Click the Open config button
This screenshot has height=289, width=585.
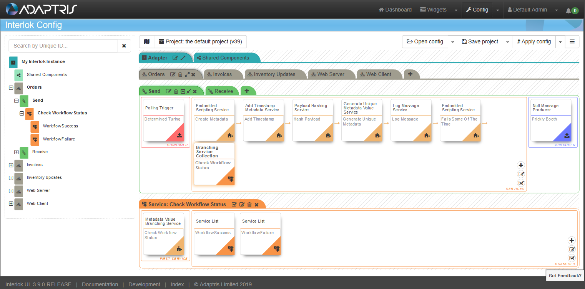point(425,41)
